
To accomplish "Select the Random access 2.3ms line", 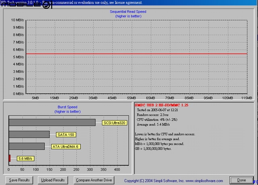I will tap(152, 115).
